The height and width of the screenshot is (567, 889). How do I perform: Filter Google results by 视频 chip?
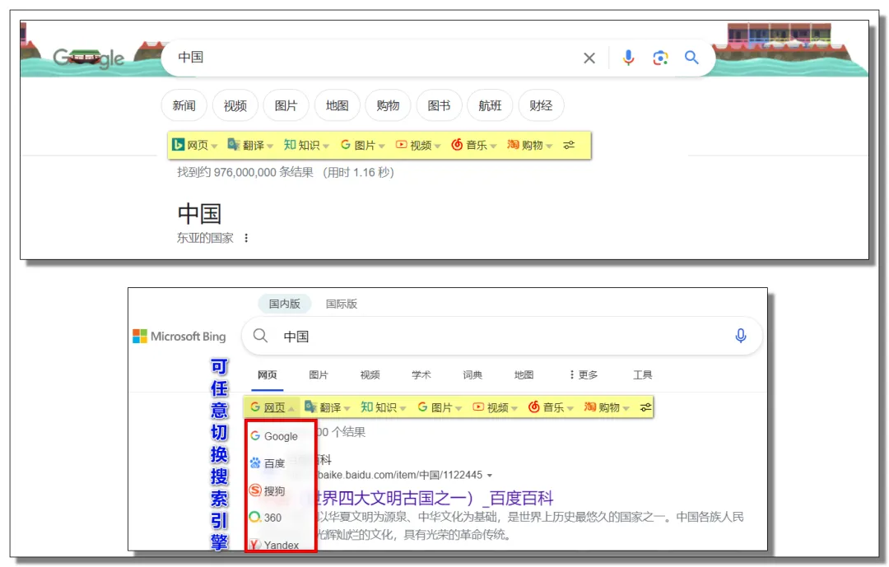click(x=235, y=105)
